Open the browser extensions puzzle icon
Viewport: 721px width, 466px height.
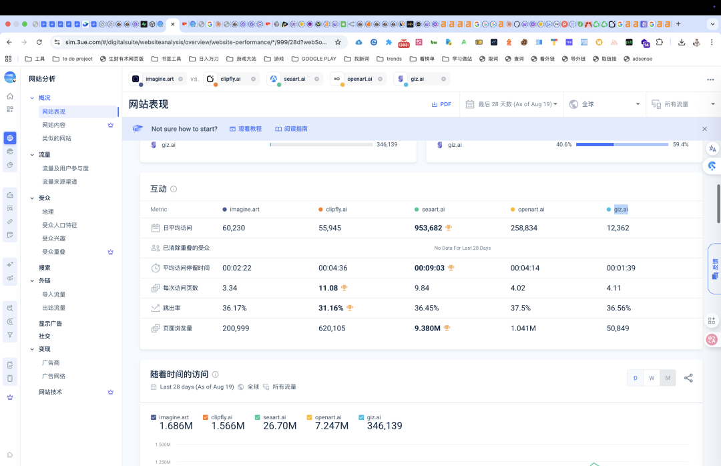coord(660,42)
